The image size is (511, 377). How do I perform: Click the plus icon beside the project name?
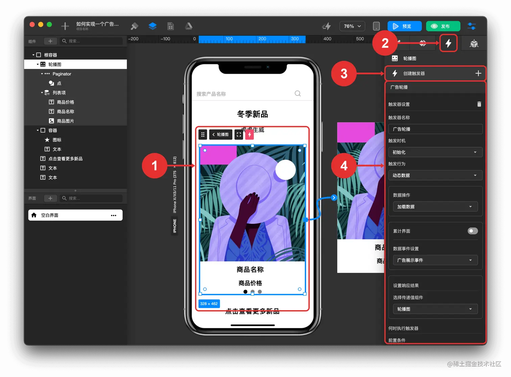(65, 26)
